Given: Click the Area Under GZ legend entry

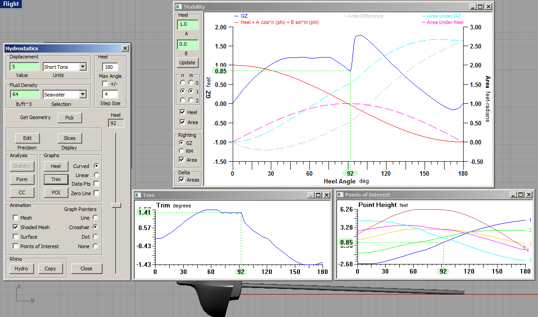Looking at the screenshot, I should pyautogui.click(x=441, y=16).
